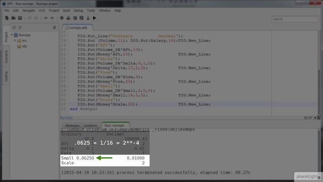Screen dimensions: 323x182
Task: Open the Tools menu
Action: 91,11
